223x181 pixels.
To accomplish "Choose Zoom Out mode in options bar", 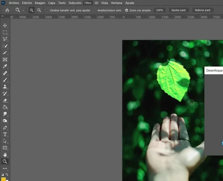I will pyautogui.click(x=39, y=10).
